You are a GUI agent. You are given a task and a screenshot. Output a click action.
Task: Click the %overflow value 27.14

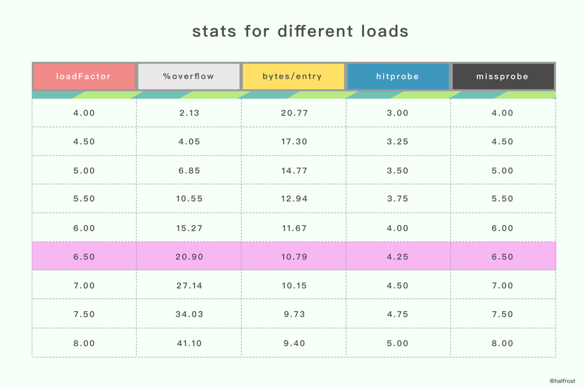[x=189, y=285]
